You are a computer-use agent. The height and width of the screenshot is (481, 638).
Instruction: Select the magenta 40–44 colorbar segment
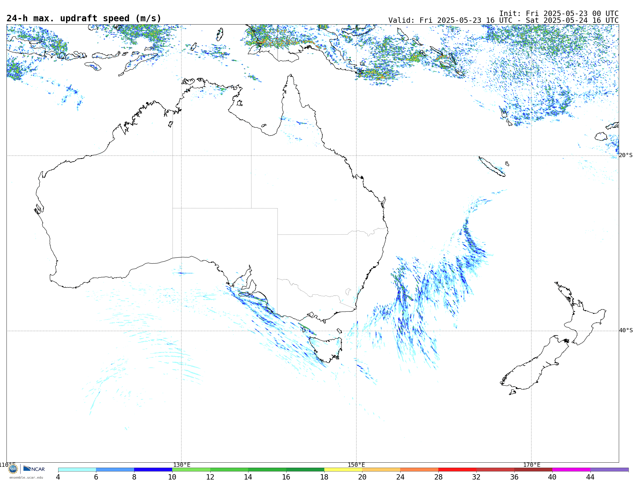572,470
